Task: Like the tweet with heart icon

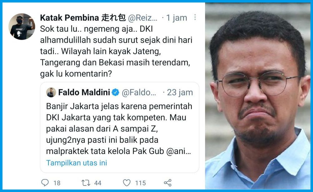Action: (127, 183)
